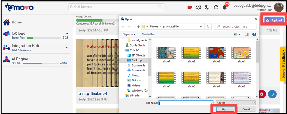The image size is (287, 114).
Task: Select Home in the sidebar
Action: [x=17, y=22]
